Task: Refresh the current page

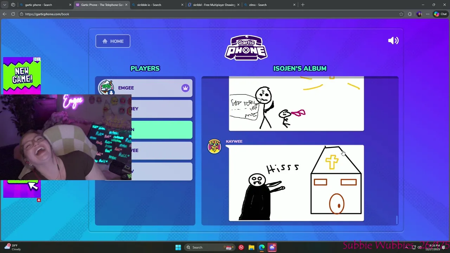Action: 13,14
